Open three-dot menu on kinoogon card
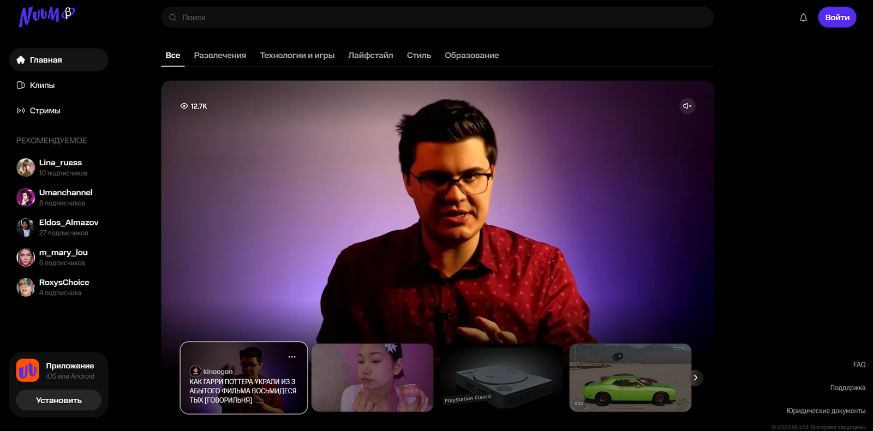The width and height of the screenshot is (873, 431). click(292, 357)
